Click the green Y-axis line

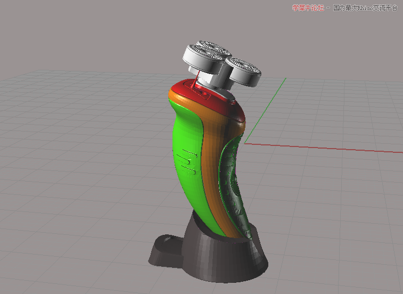tap(265, 111)
